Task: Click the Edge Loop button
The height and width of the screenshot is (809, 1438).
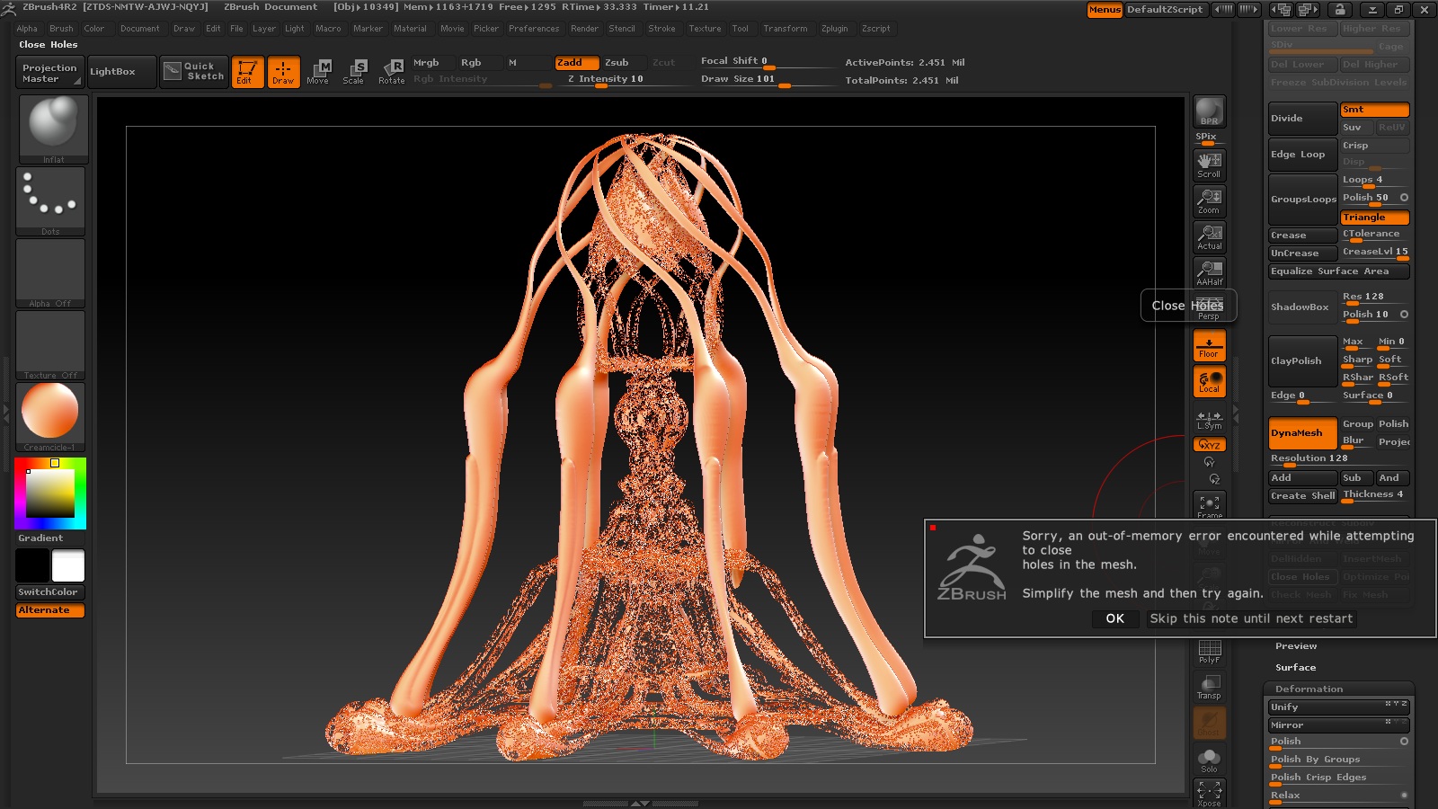Action: tap(1302, 155)
